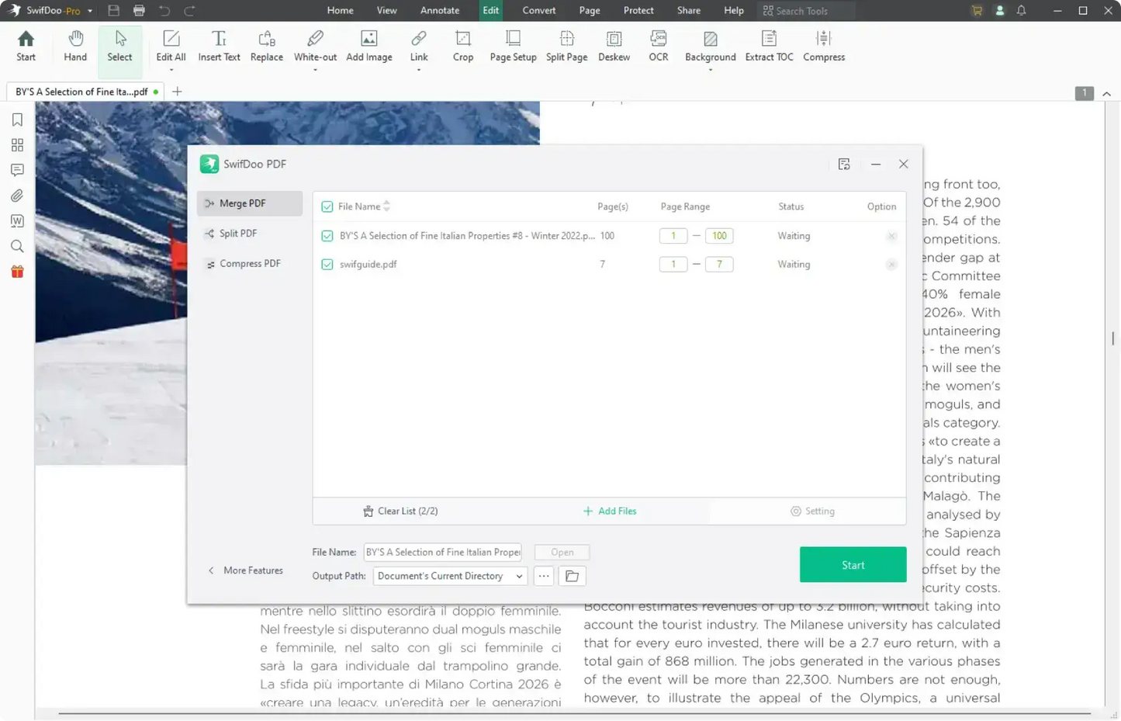Expand the Output Path dropdown
This screenshot has height=721, width=1121.
518,576
